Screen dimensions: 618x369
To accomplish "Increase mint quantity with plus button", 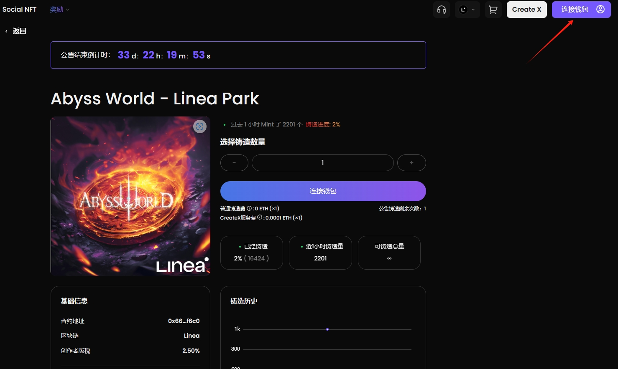I will coord(411,163).
